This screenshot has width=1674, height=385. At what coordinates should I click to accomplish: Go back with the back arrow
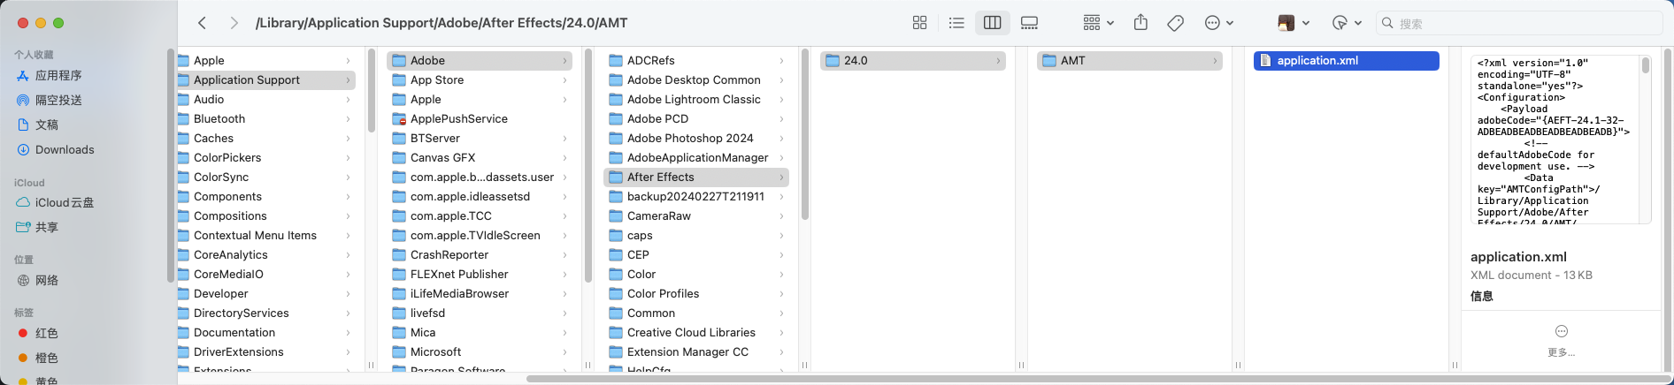click(203, 23)
